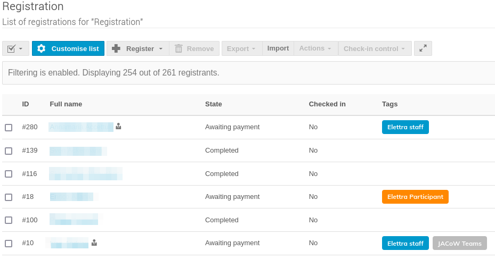495x259 pixels.
Task: Expand the Export dropdown menu
Action: pos(241,48)
